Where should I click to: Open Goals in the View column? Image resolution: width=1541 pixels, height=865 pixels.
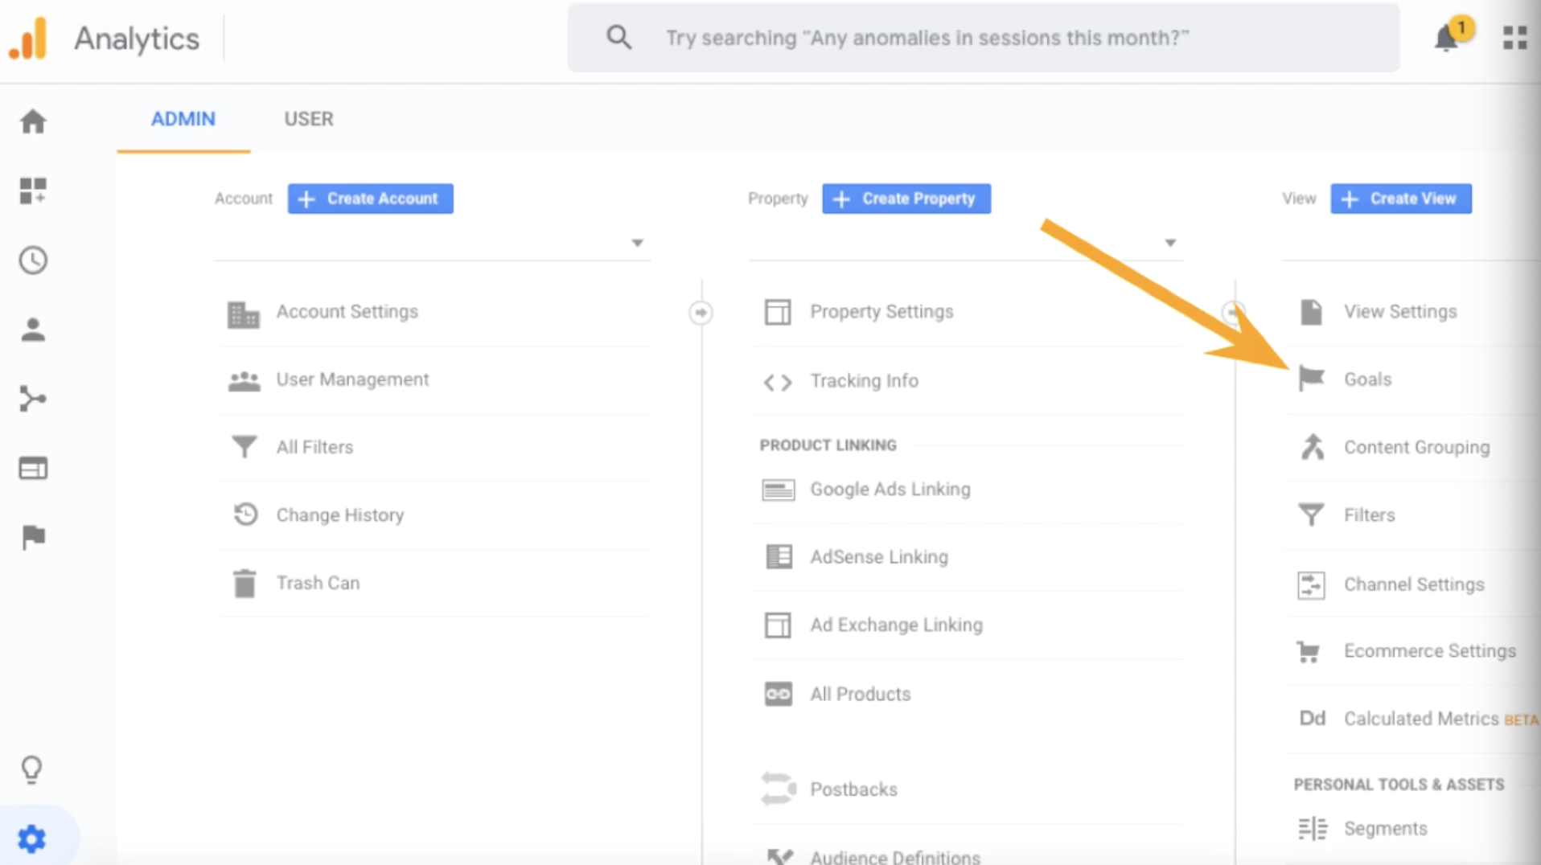click(1367, 379)
